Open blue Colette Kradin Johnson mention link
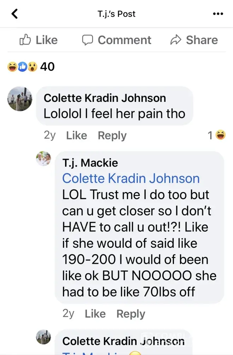 coord(131,178)
